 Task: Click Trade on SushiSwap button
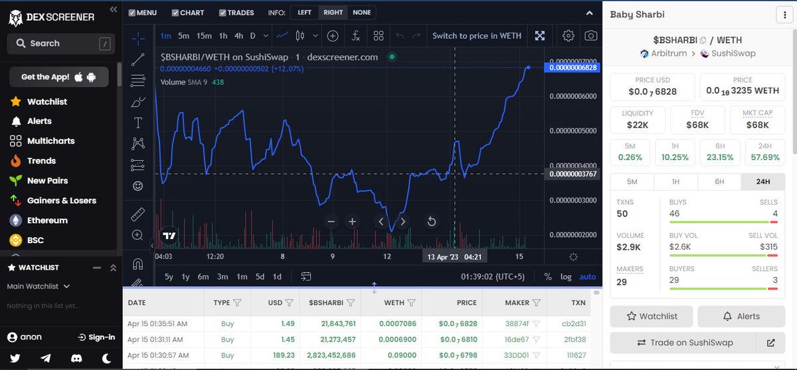point(685,343)
